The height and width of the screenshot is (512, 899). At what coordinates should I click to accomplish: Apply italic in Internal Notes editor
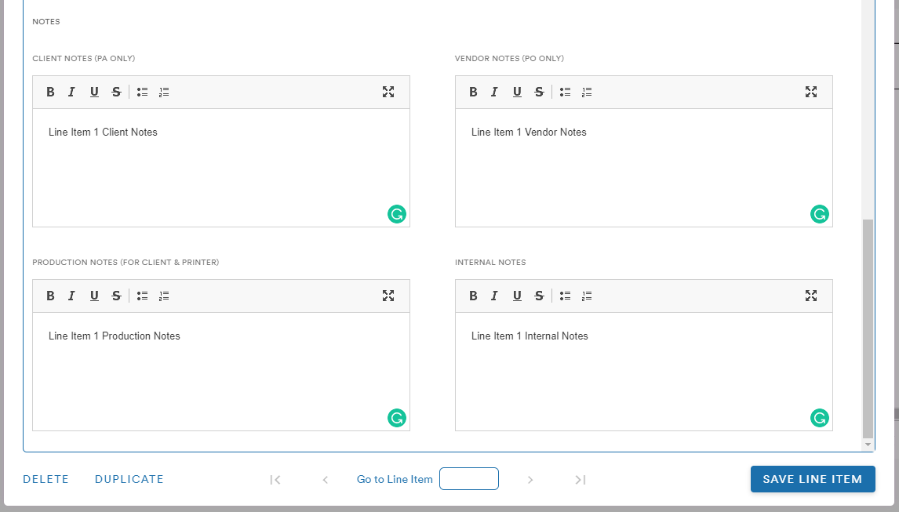(x=494, y=296)
